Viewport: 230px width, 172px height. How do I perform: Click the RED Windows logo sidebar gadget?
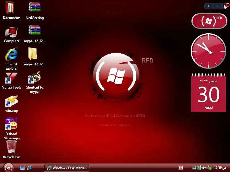pyautogui.click(x=209, y=21)
